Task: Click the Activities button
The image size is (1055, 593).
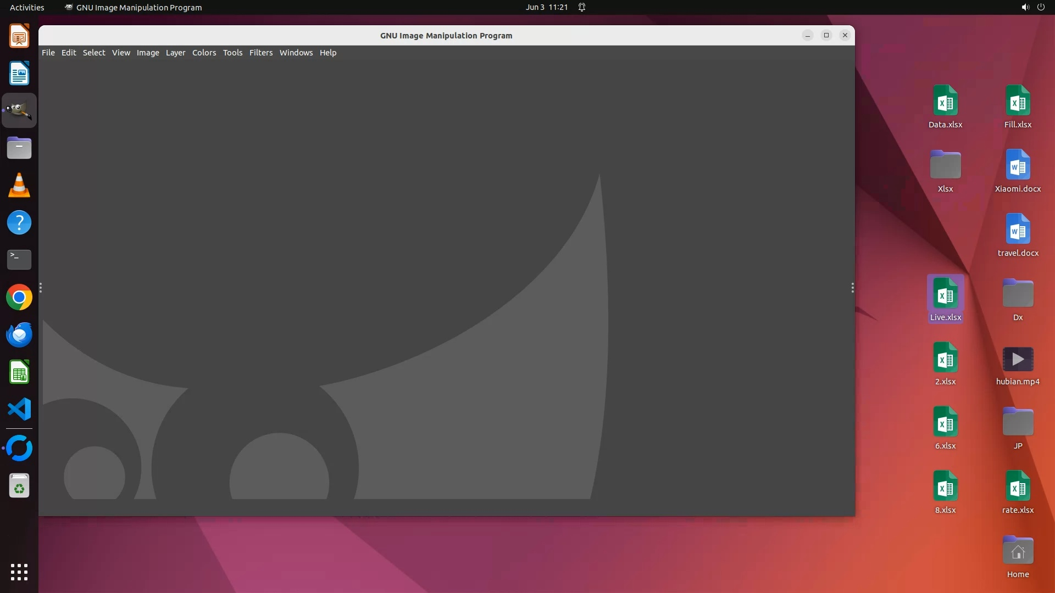Action: point(27,7)
